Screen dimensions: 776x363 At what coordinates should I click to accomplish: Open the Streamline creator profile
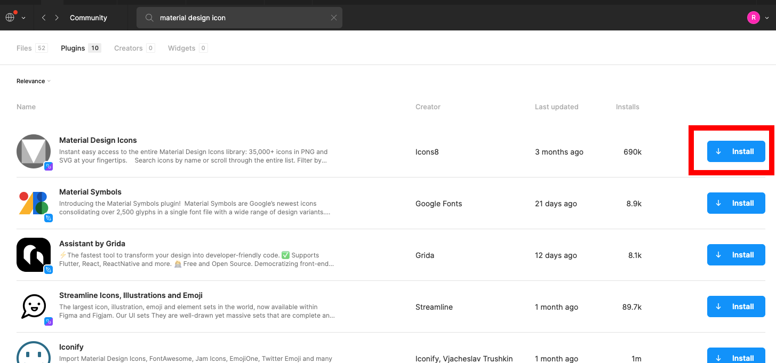[x=434, y=307]
